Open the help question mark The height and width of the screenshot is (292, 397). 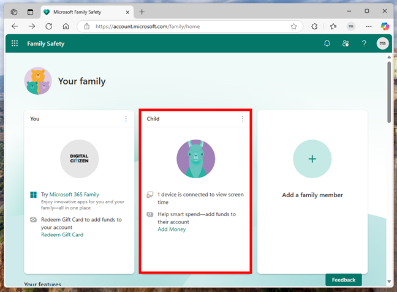point(364,43)
